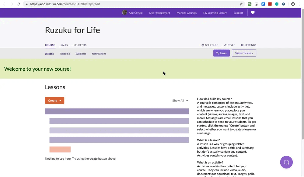Click the address bar URL field
The height and width of the screenshot is (177, 304).
134,4
